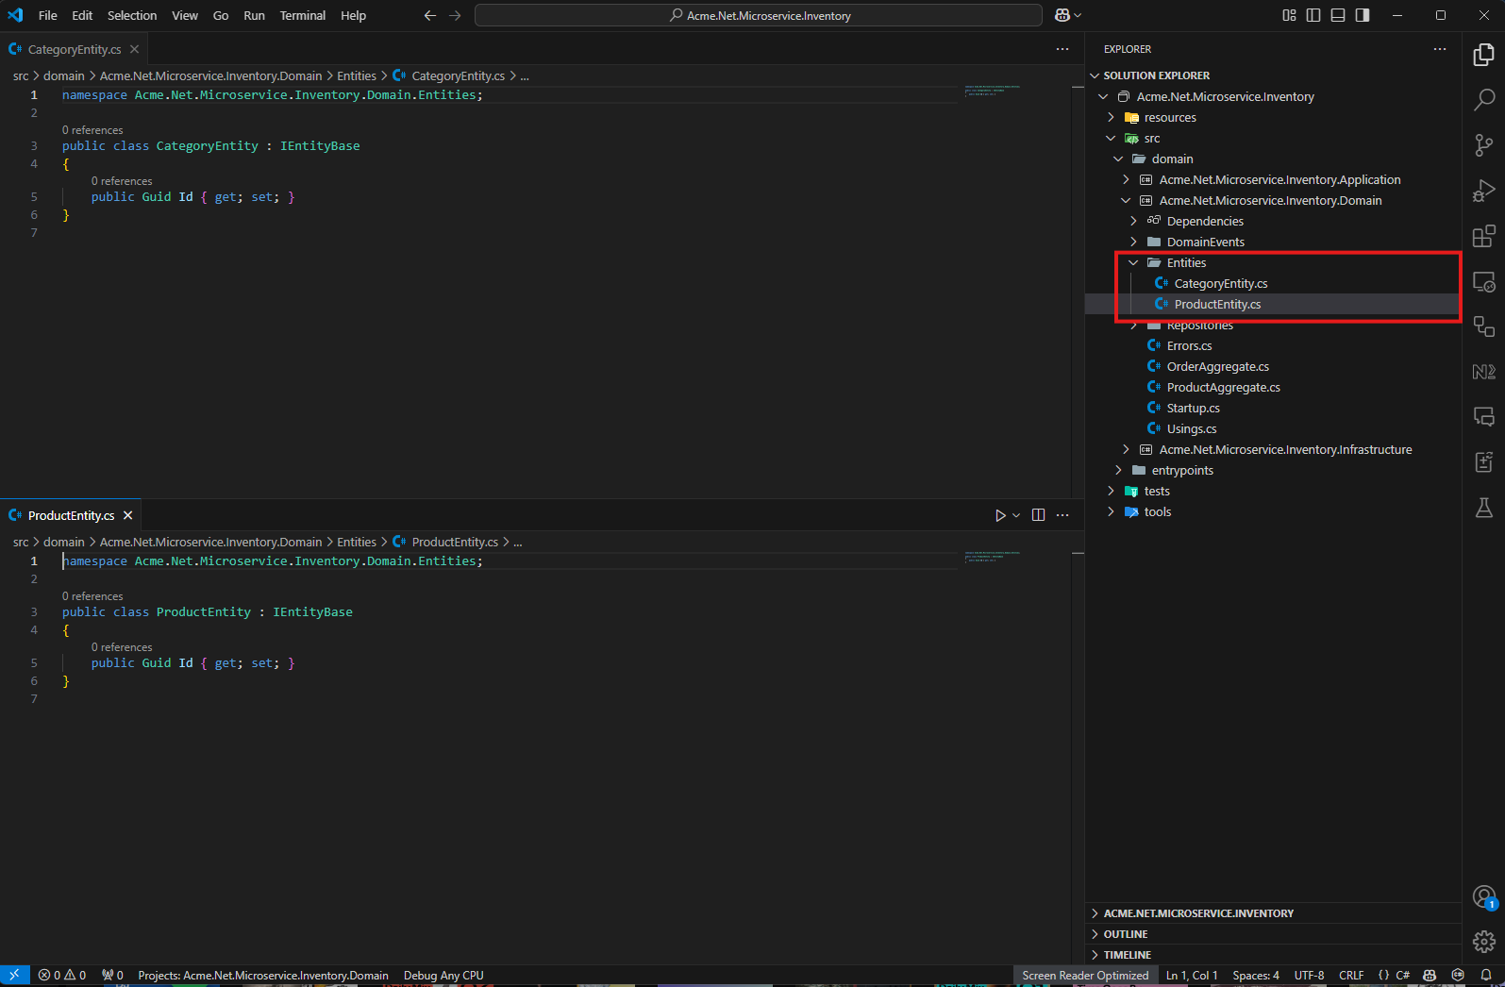Open the Extensions view
Image resolution: width=1505 pixels, height=987 pixels.
pos(1483,236)
